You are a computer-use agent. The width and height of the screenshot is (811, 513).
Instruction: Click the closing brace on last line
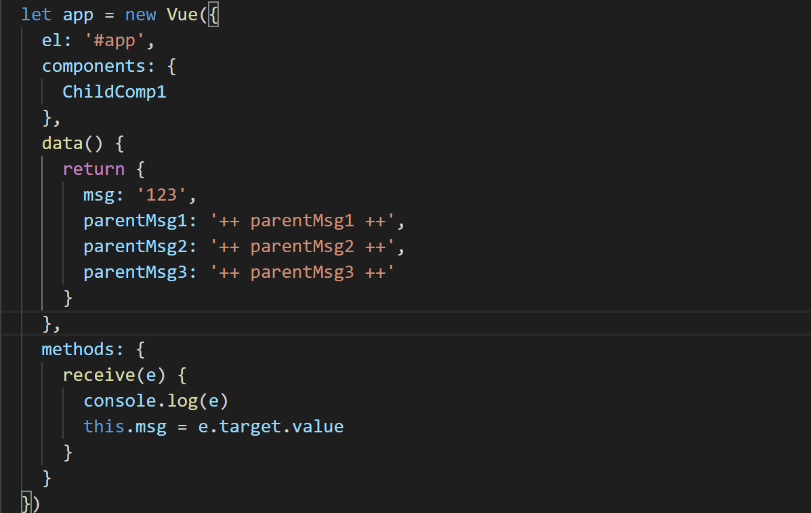(x=26, y=503)
